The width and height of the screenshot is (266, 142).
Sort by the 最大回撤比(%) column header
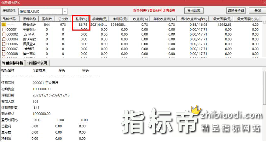point(247,19)
